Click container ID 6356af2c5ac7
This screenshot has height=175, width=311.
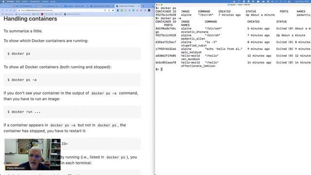pyautogui.click(x=166, y=42)
